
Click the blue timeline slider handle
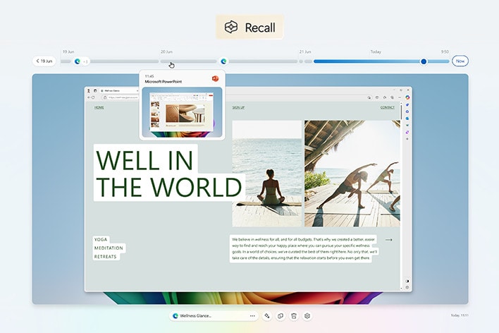424,61
